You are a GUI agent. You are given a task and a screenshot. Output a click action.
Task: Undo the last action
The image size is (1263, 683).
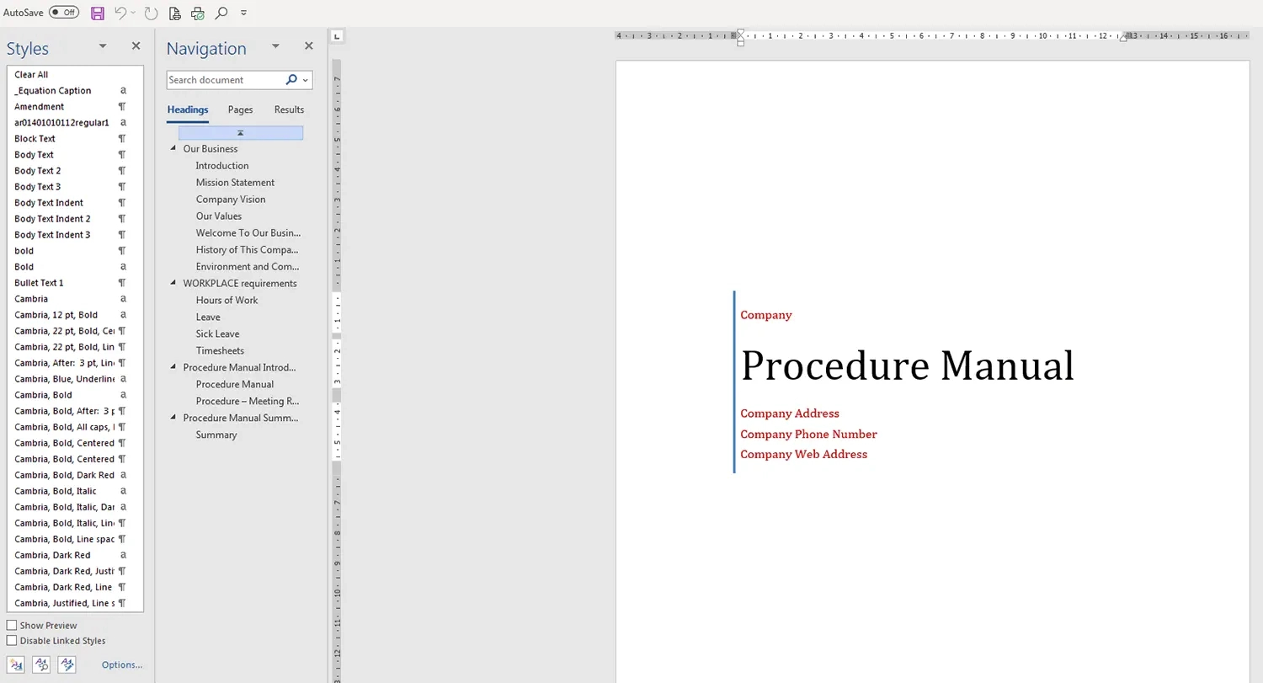coord(120,13)
